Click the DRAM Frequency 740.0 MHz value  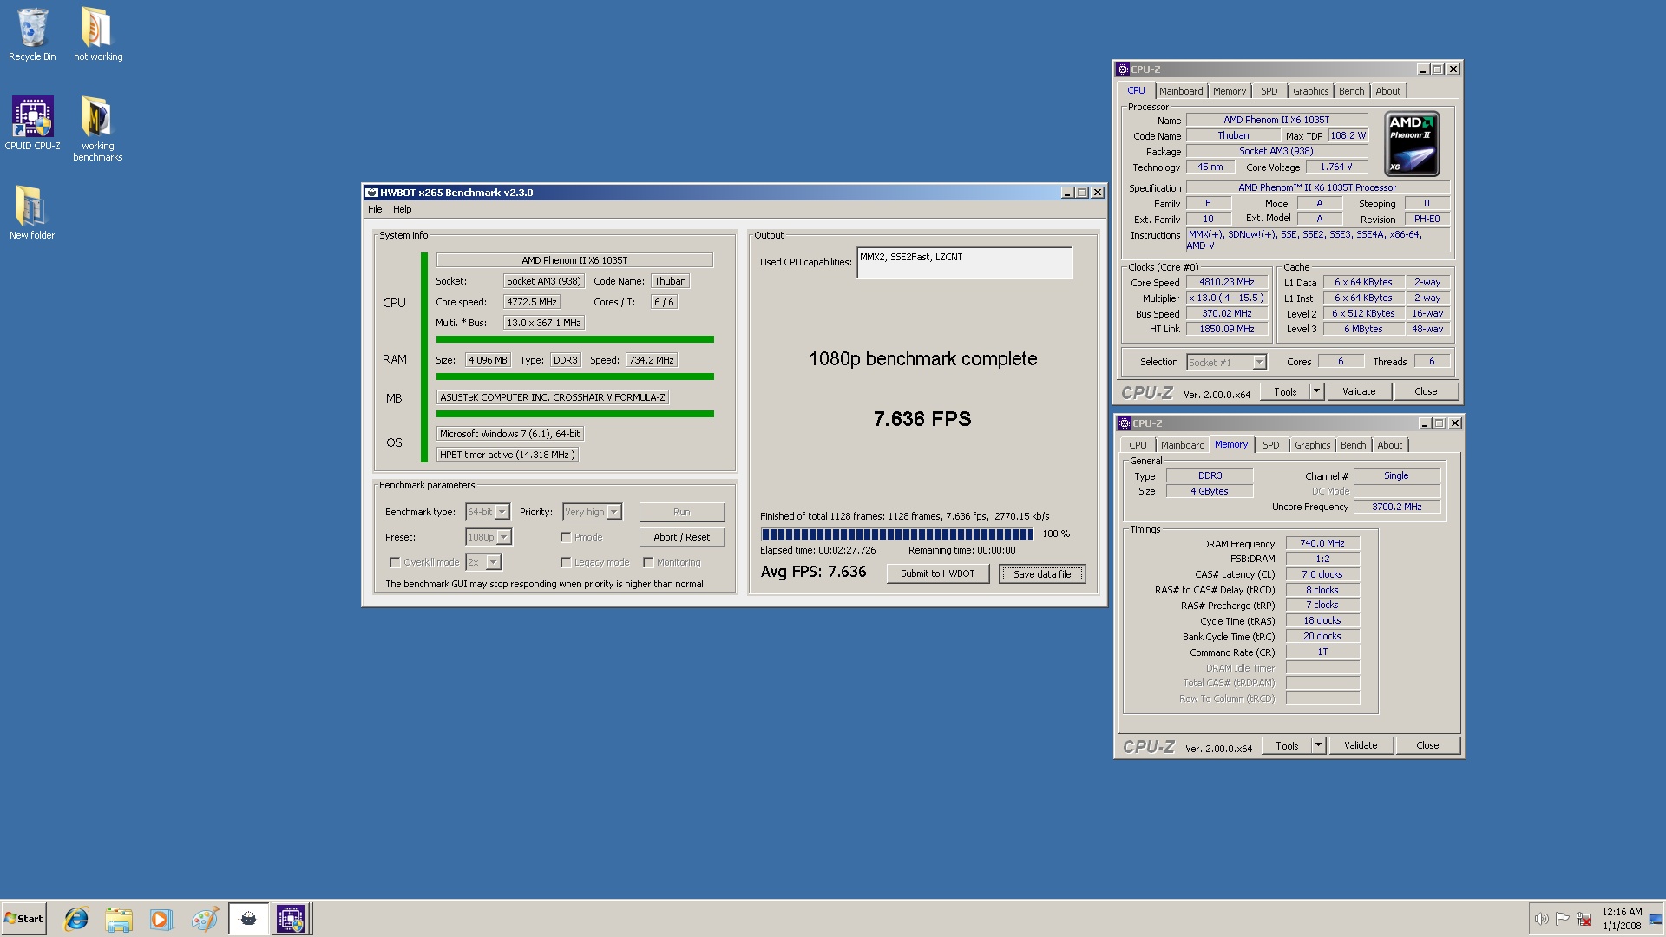(x=1322, y=543)
